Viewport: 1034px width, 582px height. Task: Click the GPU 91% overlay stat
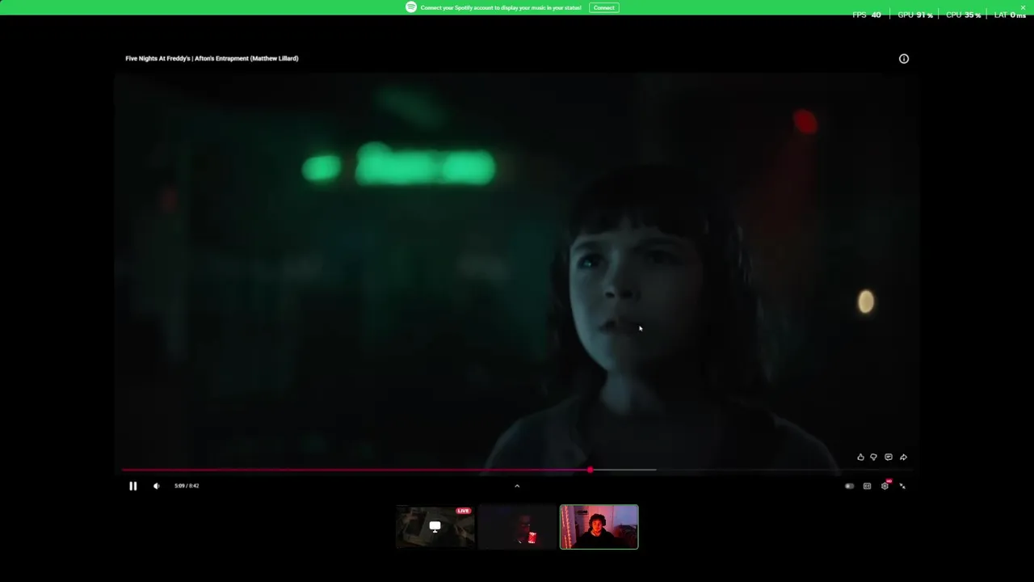(915, 15)
